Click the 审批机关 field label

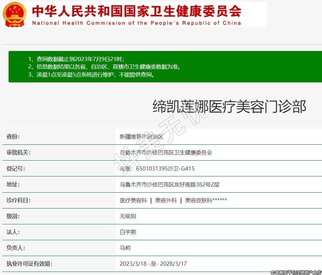click(x=18, y=152)
